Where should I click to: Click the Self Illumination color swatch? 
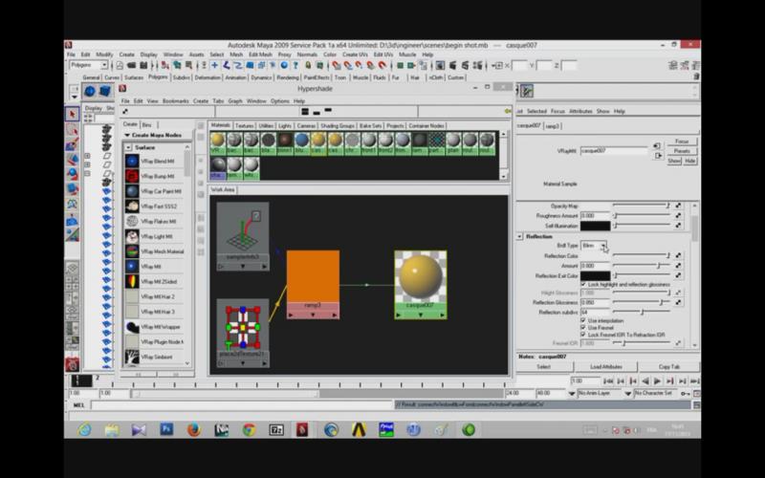click(595, 226)
